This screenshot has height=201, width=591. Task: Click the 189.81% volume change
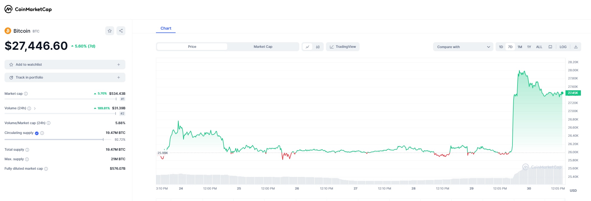click(x=102, y=108)
